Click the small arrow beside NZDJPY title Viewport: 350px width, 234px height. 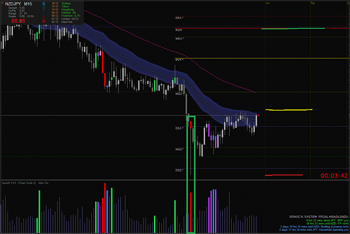point(3,3)
